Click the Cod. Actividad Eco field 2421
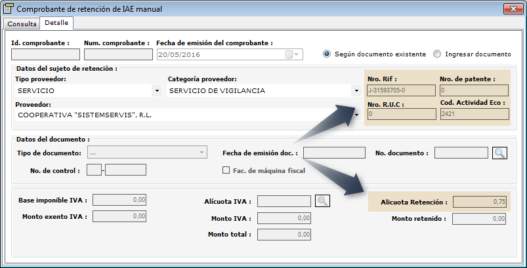 [474, 114]
